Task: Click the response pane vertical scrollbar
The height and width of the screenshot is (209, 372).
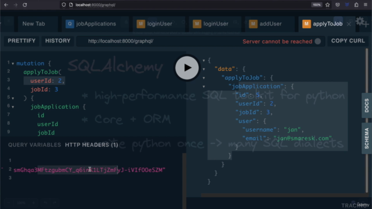Action: 367,120
